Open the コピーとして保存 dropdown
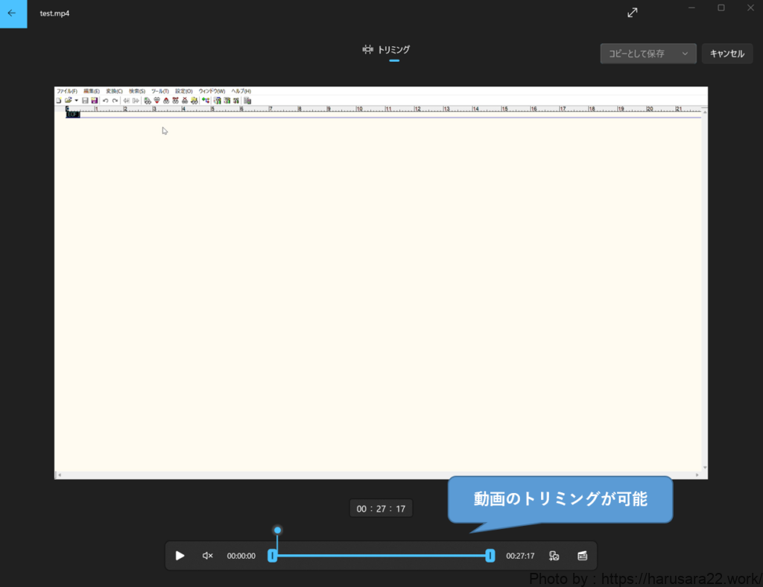 [648, 54]
